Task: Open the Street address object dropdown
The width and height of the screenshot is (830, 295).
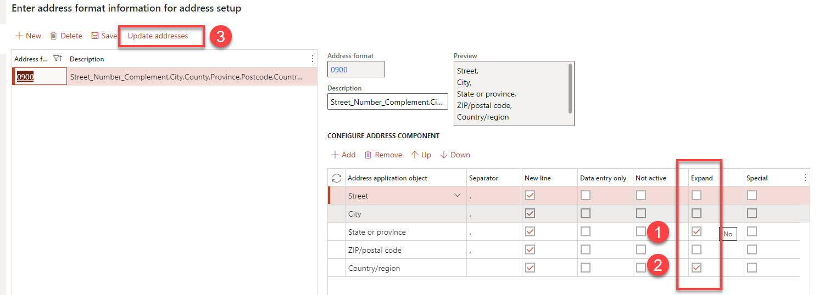Action: pyautogui.click(x=457, y=196)
